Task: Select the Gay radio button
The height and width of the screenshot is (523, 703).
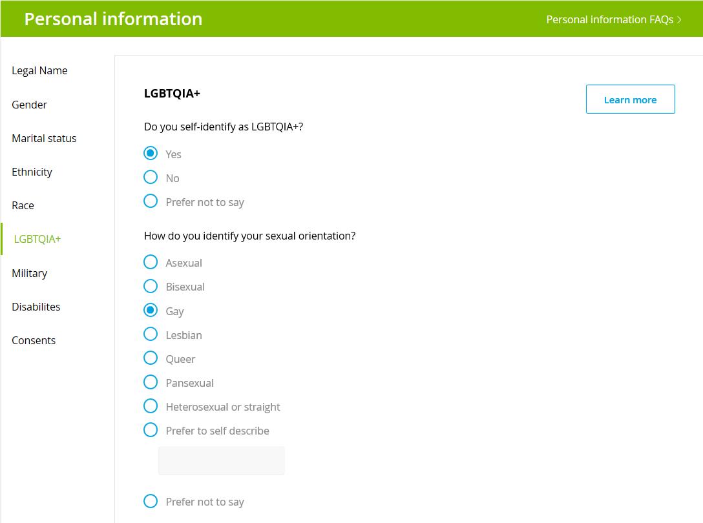Action: [151, 310]
